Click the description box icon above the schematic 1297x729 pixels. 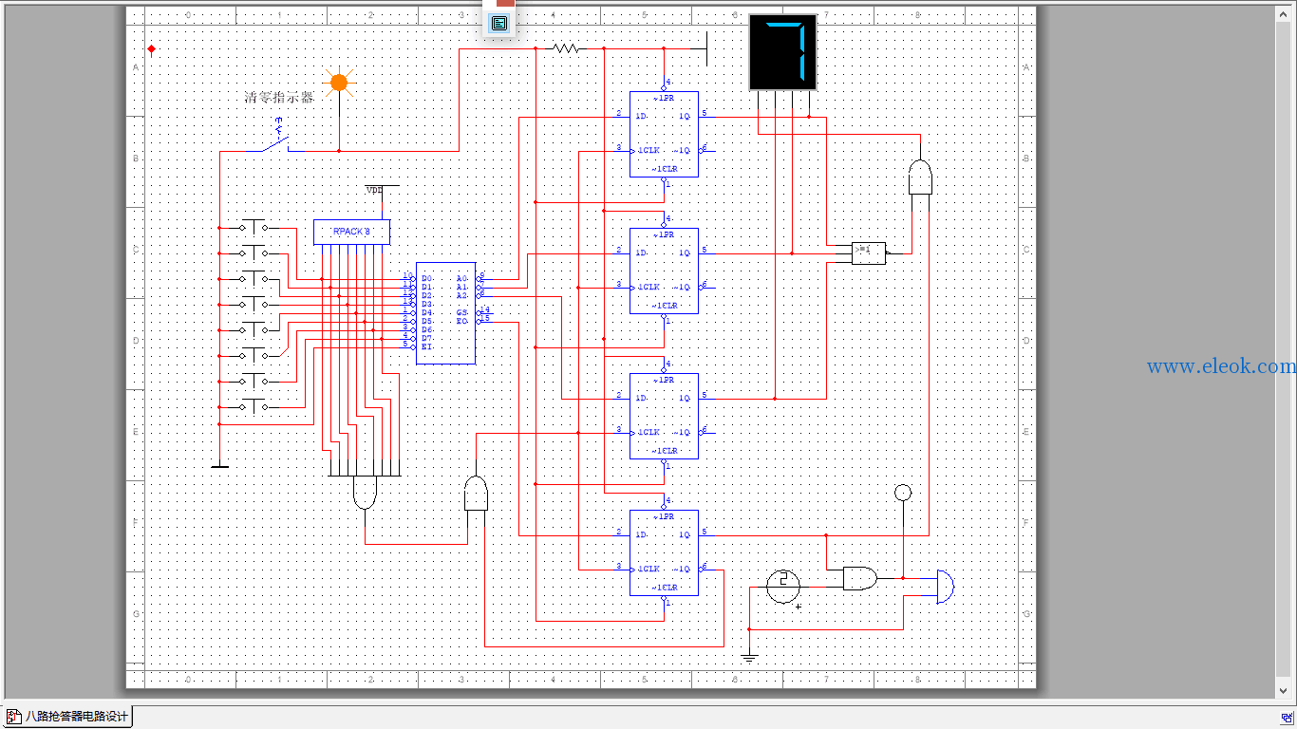(499, 23)
